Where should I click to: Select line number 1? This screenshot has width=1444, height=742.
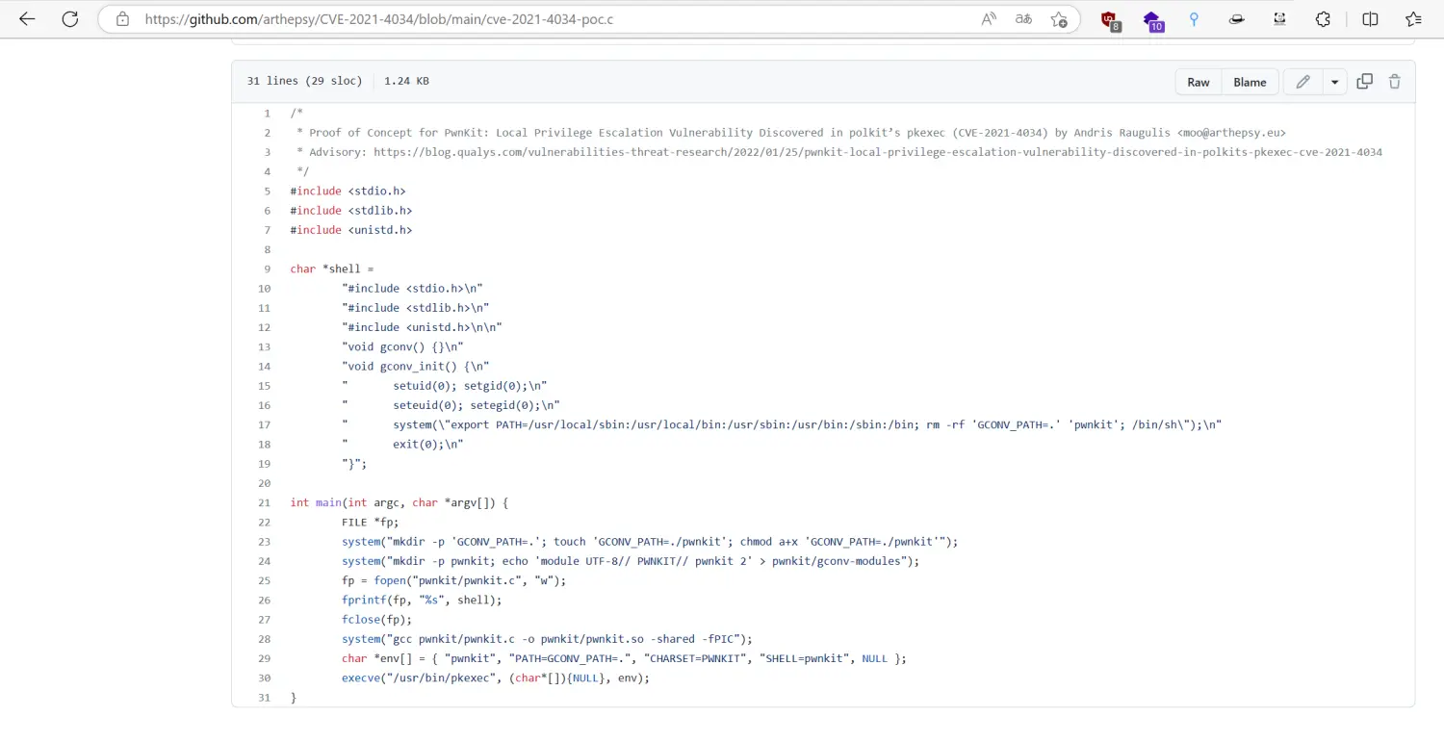point(267,114)
